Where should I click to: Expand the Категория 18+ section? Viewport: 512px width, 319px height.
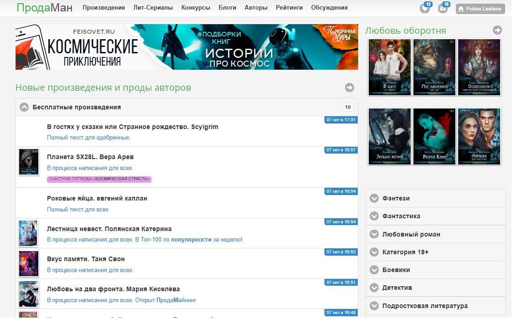374,252
